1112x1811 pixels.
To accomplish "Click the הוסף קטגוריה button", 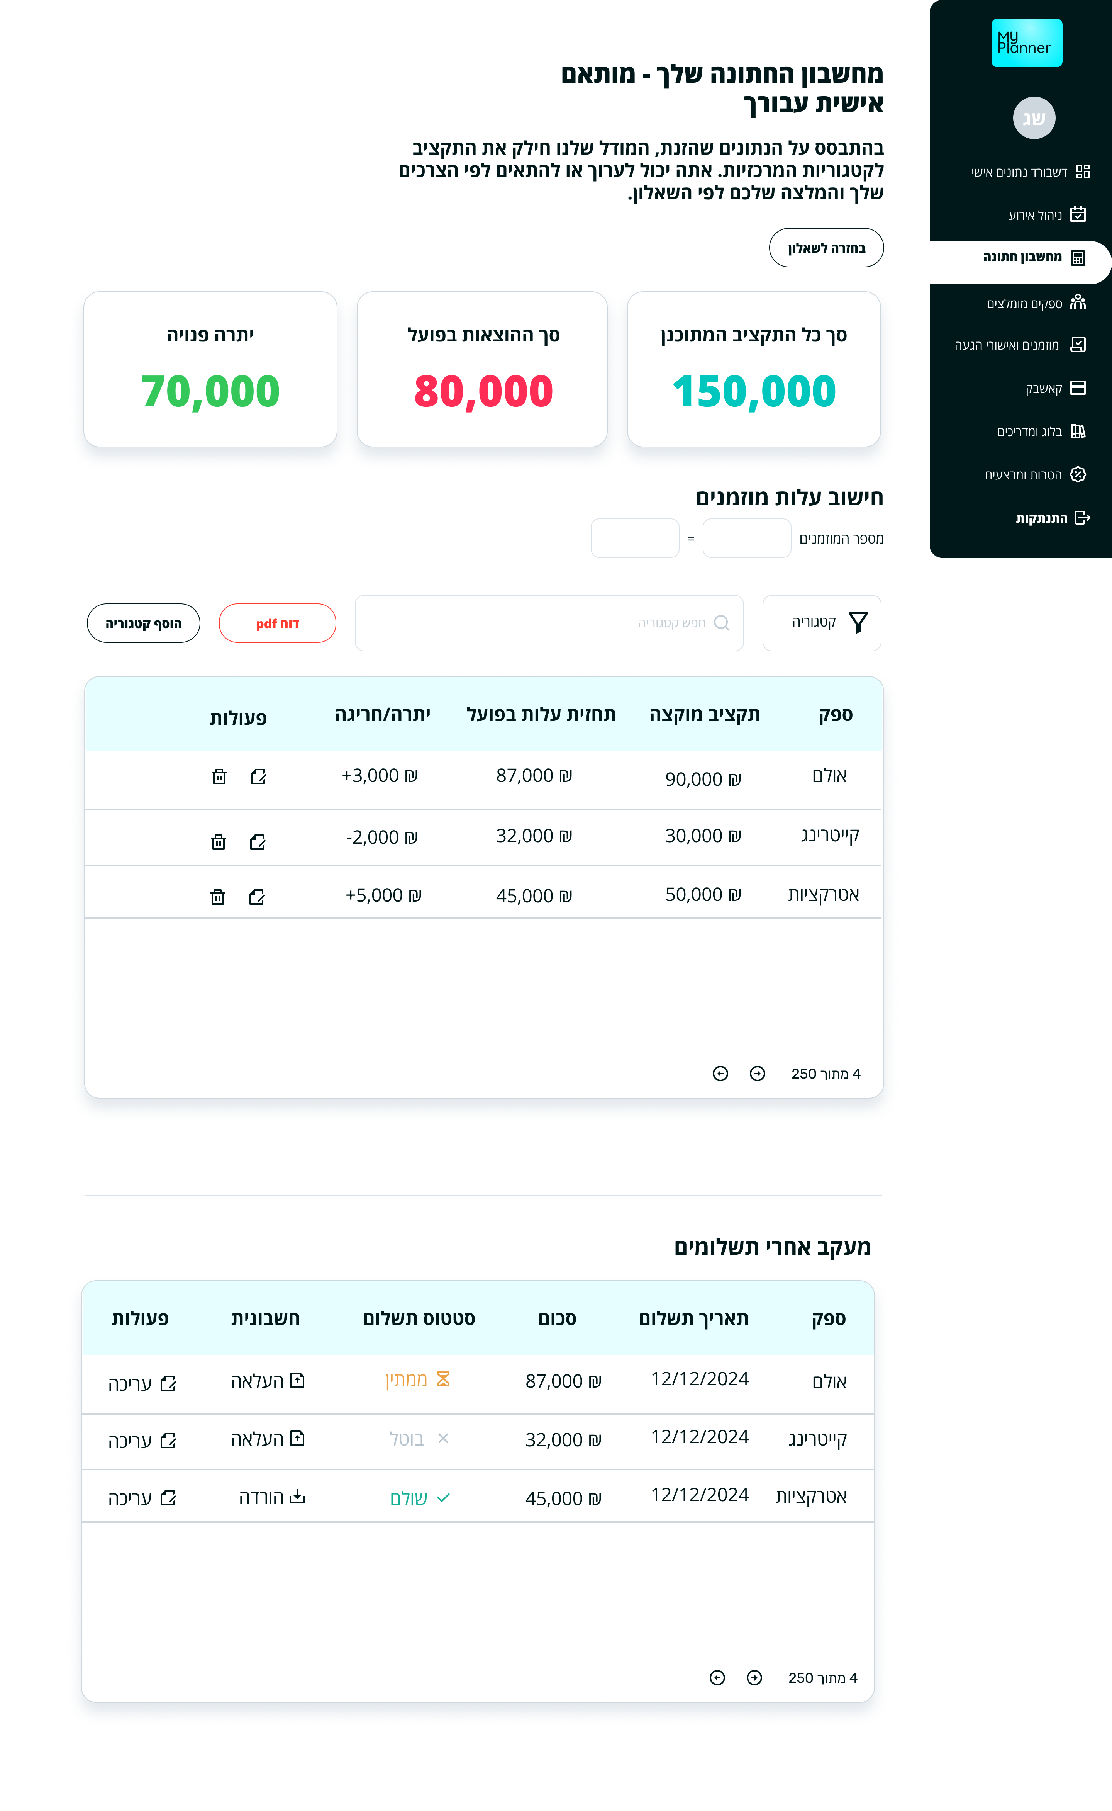I will tap(143, 623).
